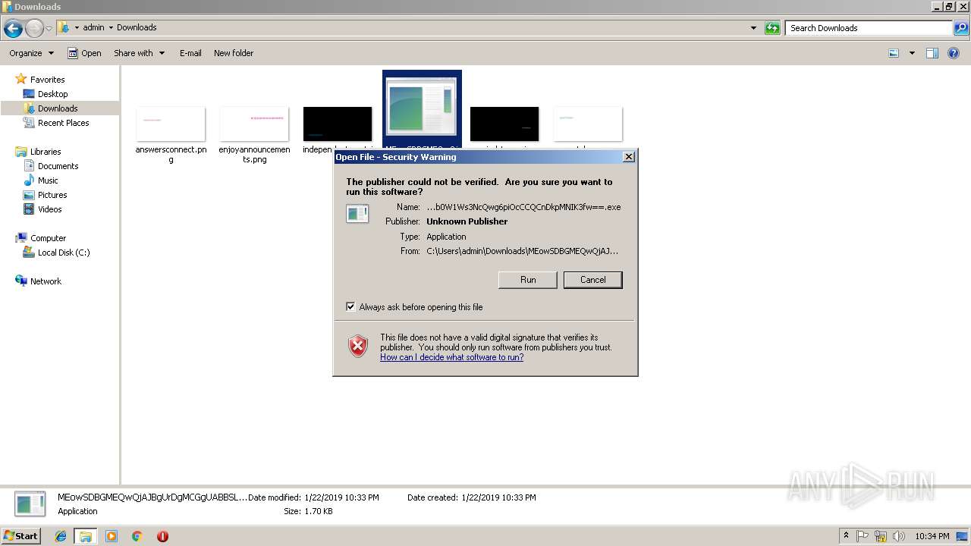Open Desktop in Favorites

[x=52, y=94]
